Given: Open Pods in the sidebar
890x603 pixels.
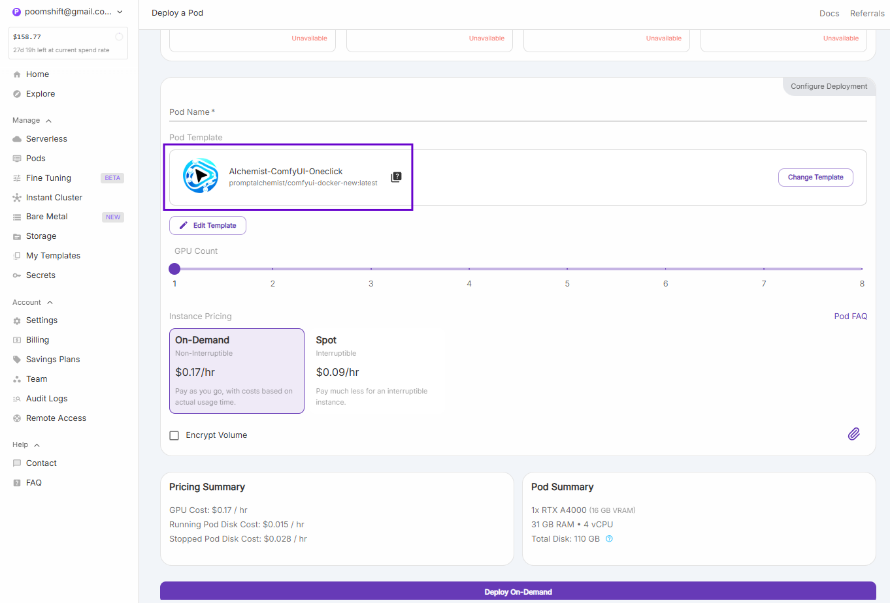Looking at the screenshot, I should coord(36,159).
